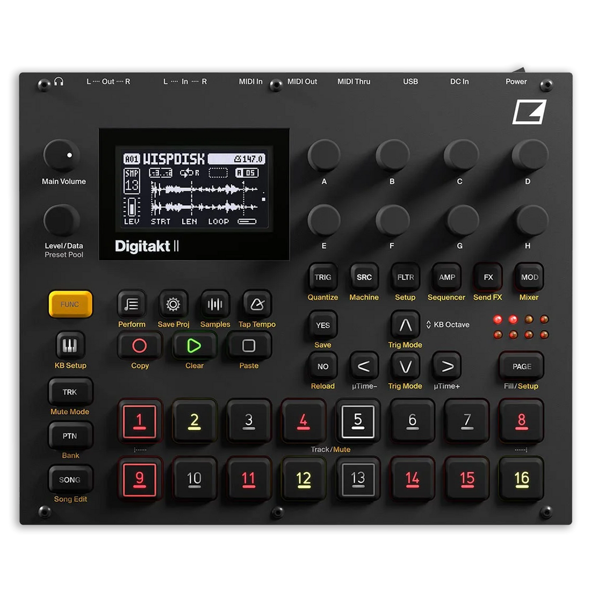The image size is (591, 591).
Task: Toggle Mute Mode with the TRK button
Action: 70,392
